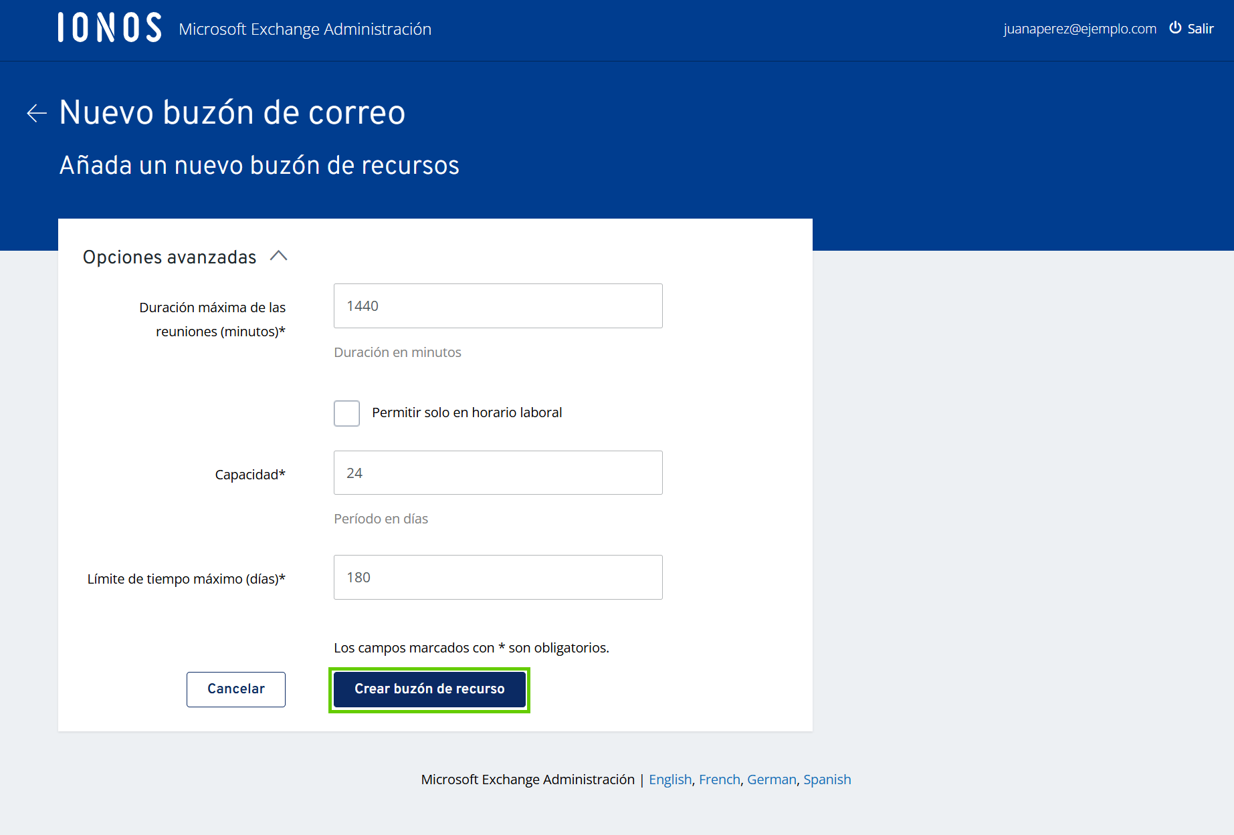
Task: Select the meeting duration field showing 1440
Action: click(498, 306)
